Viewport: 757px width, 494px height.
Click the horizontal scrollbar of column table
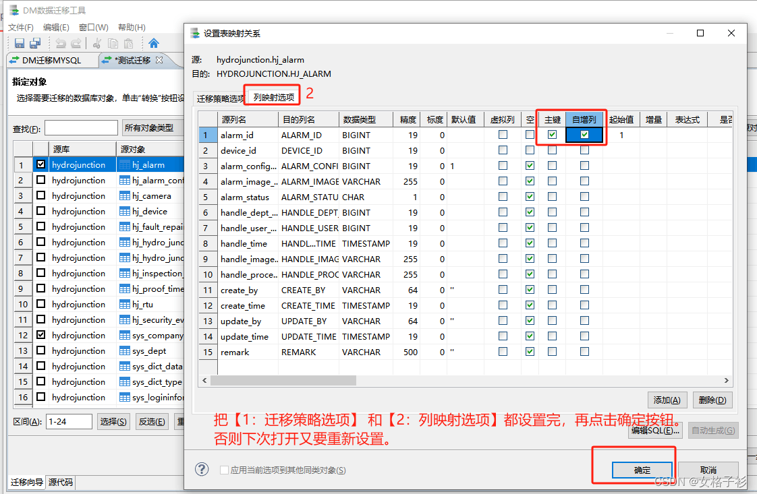[283, 381]
